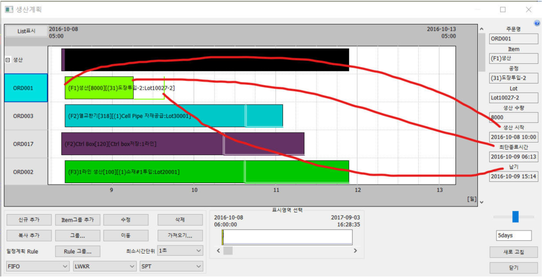Open the 가져오기... import dialog
Screen dimensions: 543x277
[180, 235]
